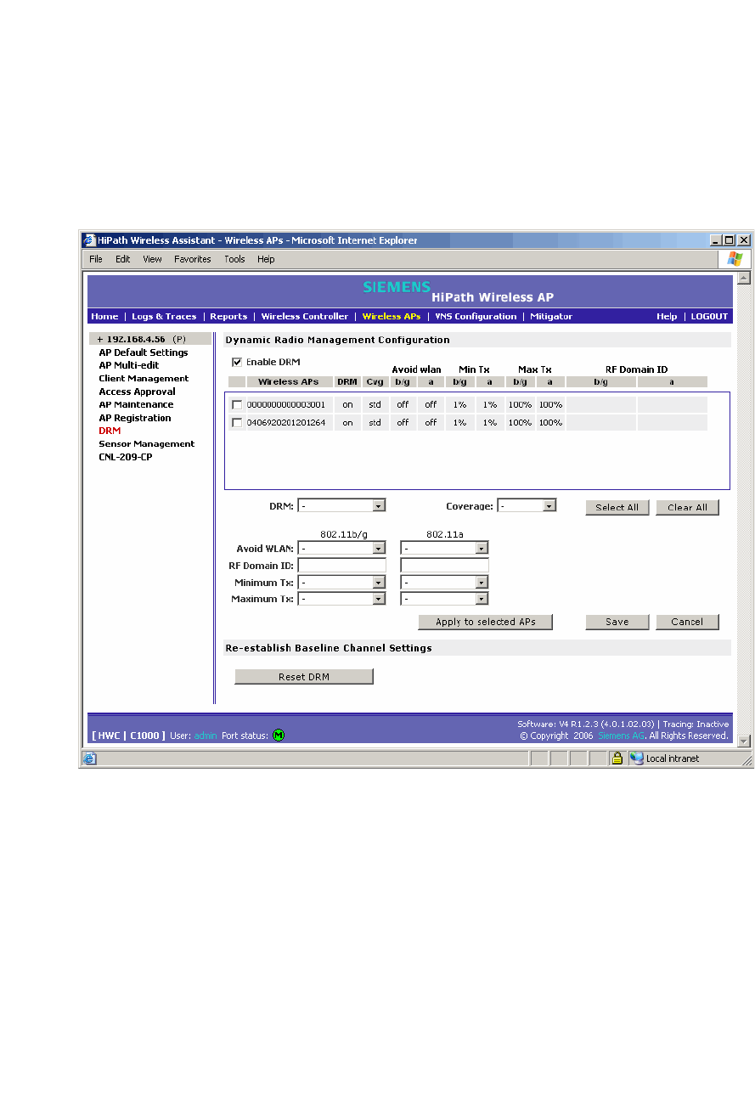Go to the Wireless Controller tab
The width and height of the screenshot is (755, 1116).
click(x=304, y=316)
